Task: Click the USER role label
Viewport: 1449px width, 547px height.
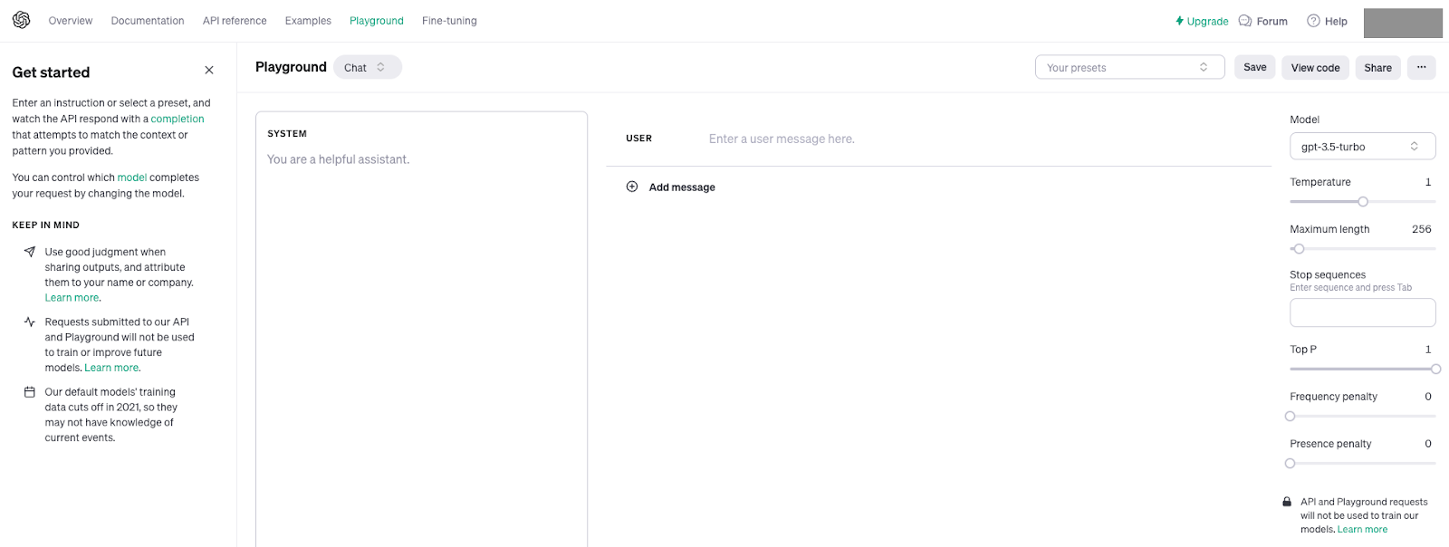Action: [x=638, y=139]
